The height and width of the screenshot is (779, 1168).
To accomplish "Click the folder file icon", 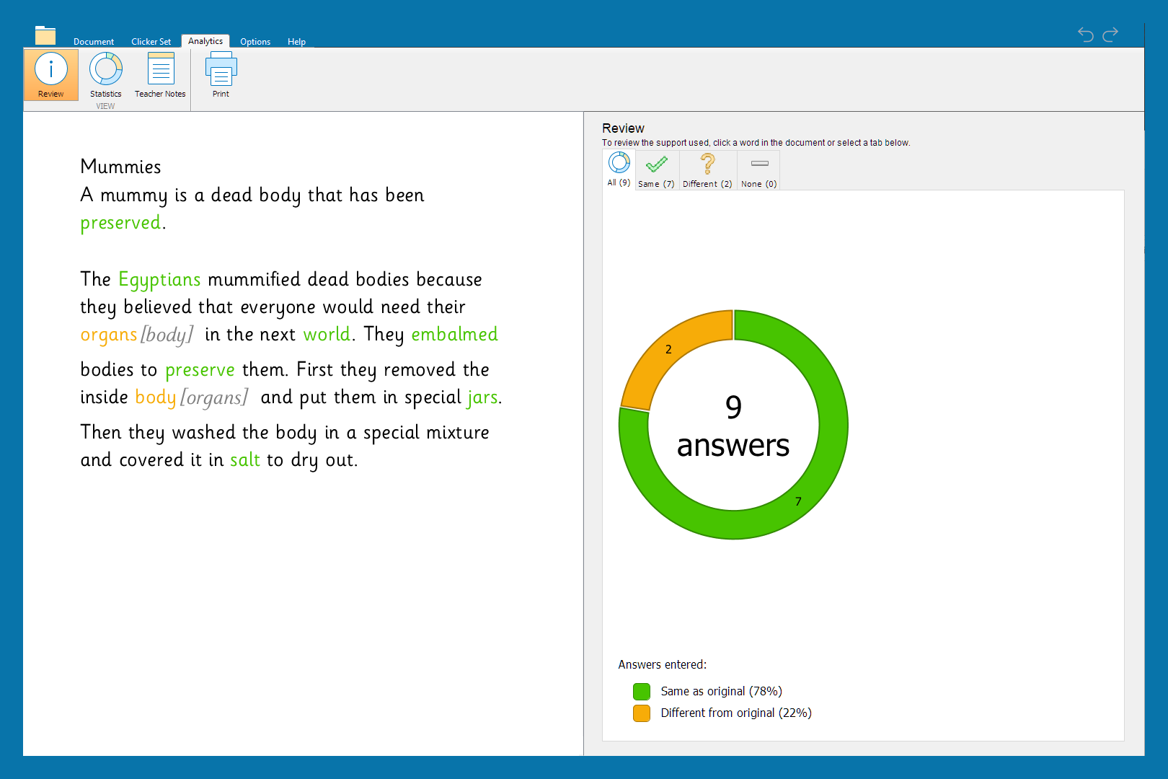I will pyautogui.click(x=45, y=35).
